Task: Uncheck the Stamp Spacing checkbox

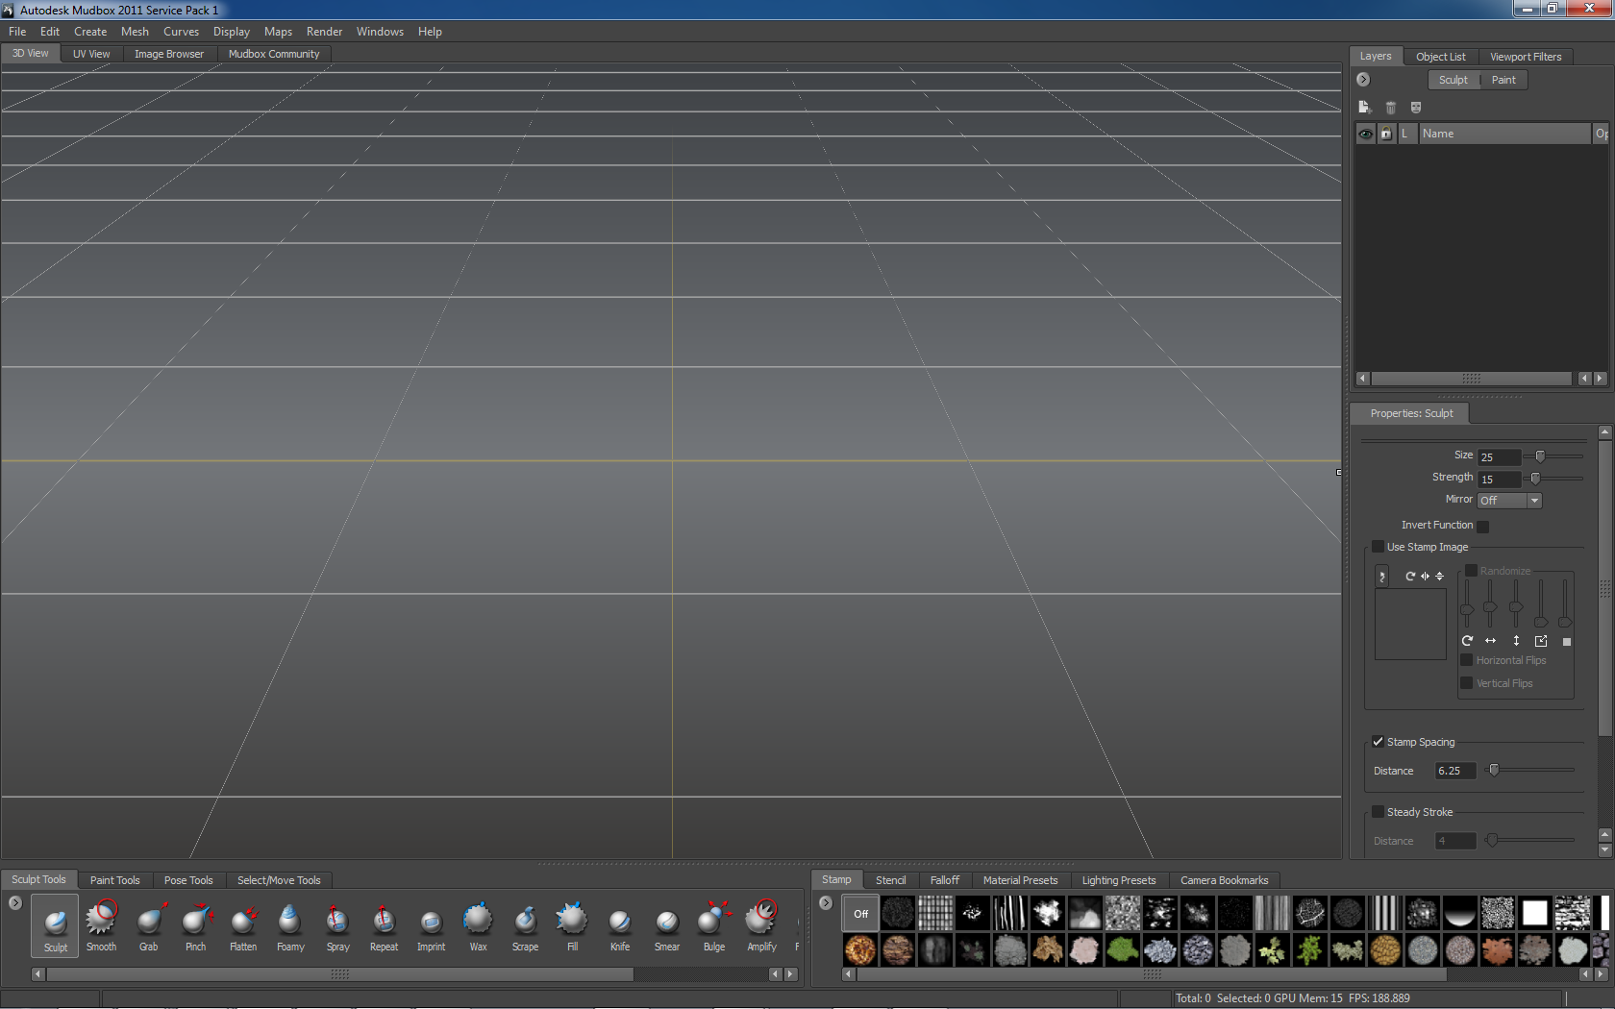Action: pos(1378,742)
